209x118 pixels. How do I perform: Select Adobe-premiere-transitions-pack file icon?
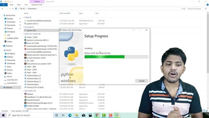click(25, 55)
